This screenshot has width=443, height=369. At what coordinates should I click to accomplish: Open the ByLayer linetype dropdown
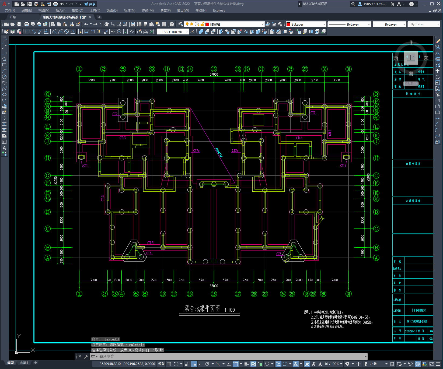[350, 24]
